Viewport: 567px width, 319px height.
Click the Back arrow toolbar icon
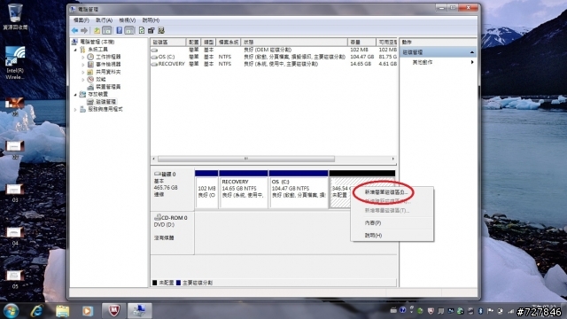pos(74,30)
